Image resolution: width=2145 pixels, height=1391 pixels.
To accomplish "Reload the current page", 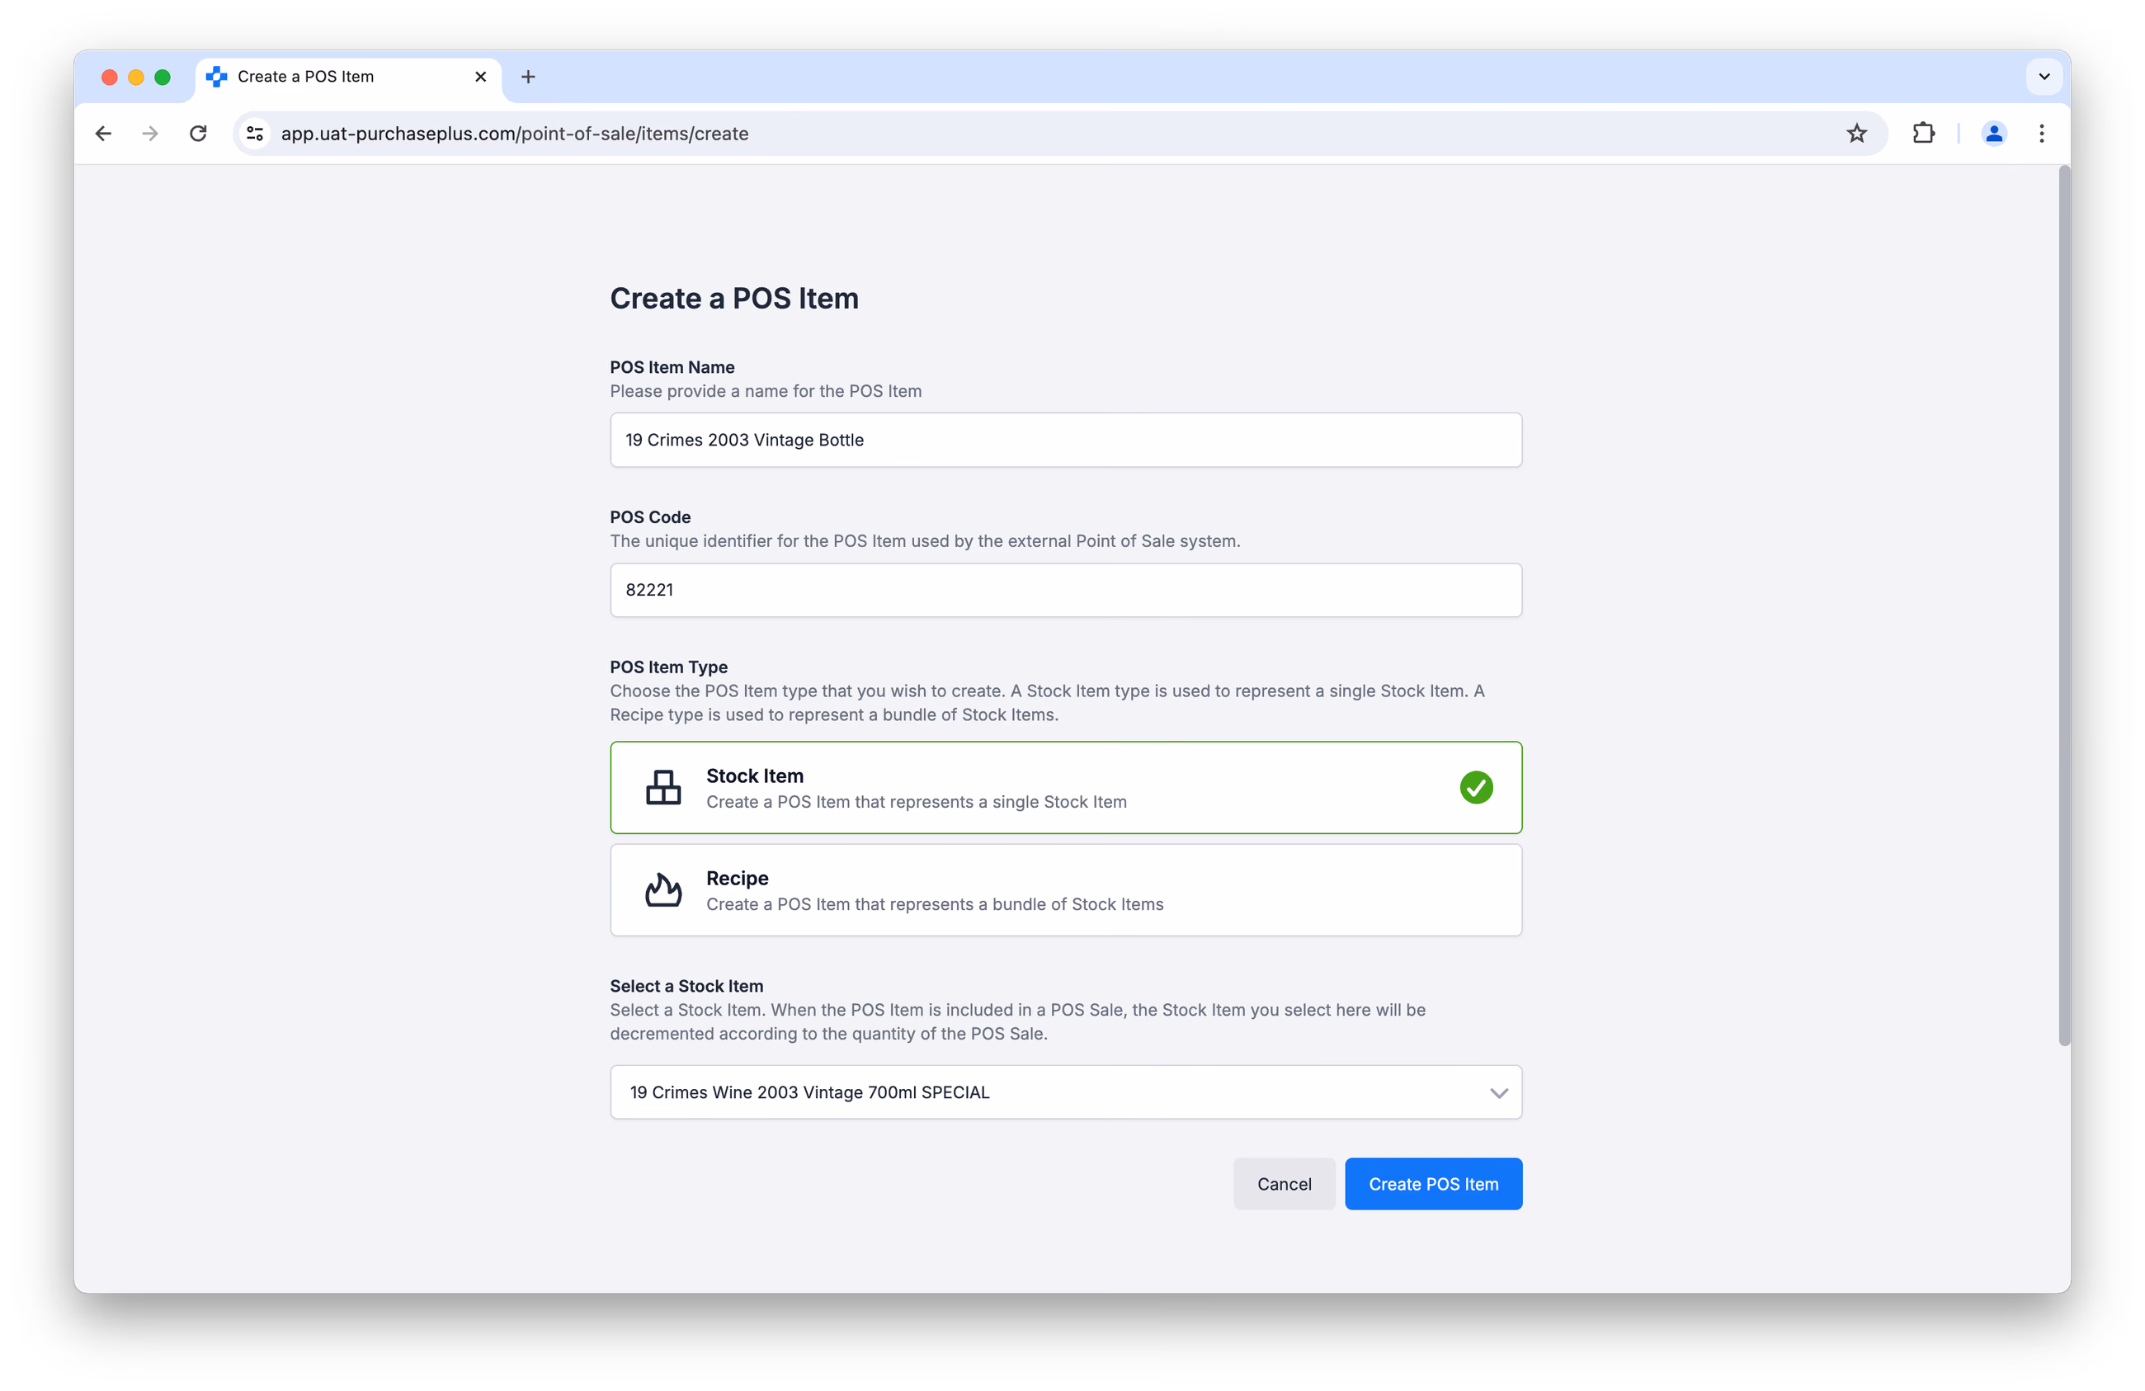I will coord(198,134).
